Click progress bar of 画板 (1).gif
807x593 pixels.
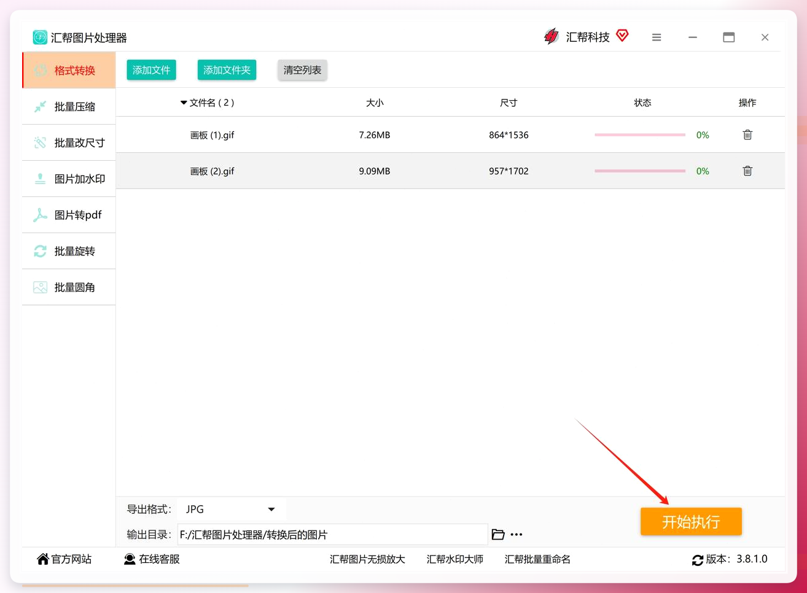tap(640, 134)
